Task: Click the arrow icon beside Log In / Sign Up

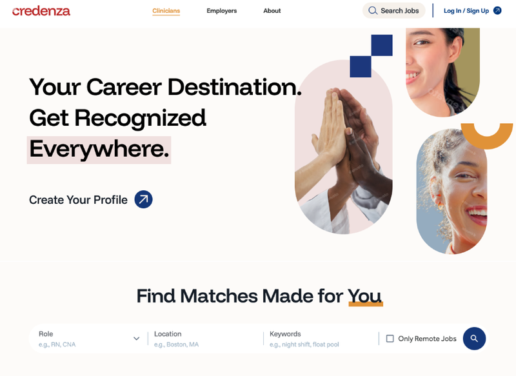Action: coord(497,10)
